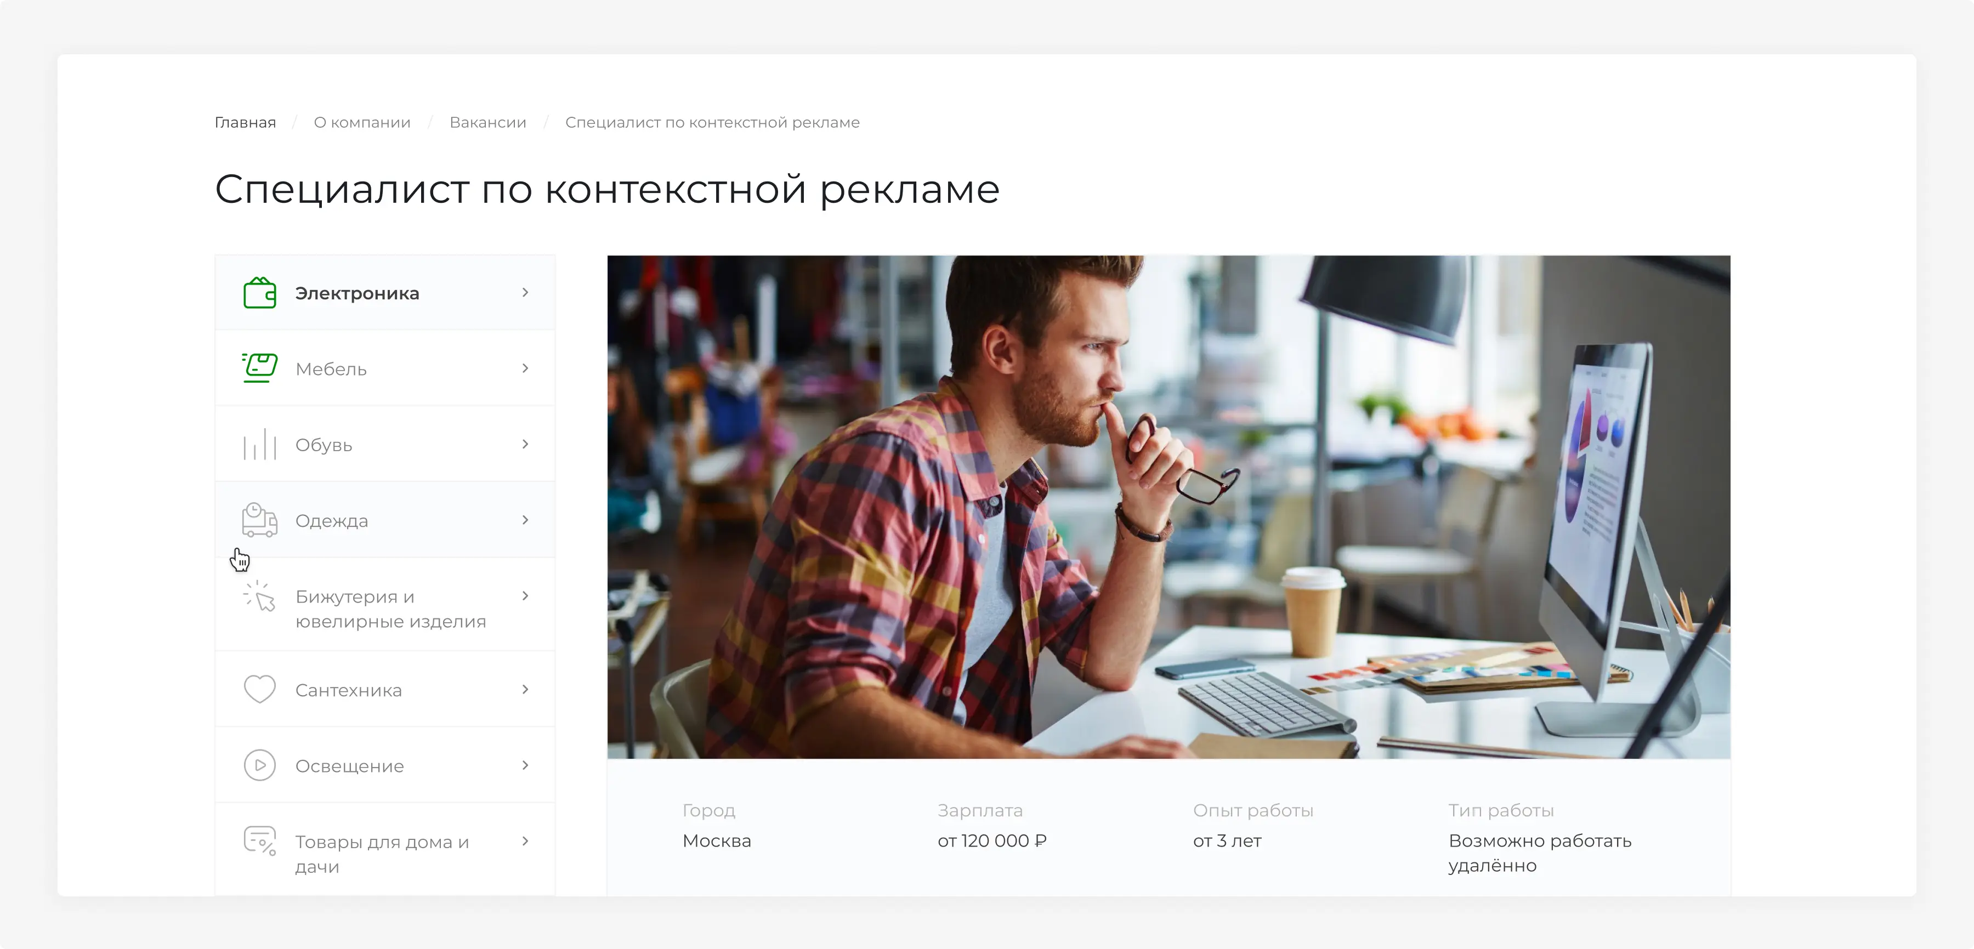Click the box icon beside Мебель

tap(259, 368)
